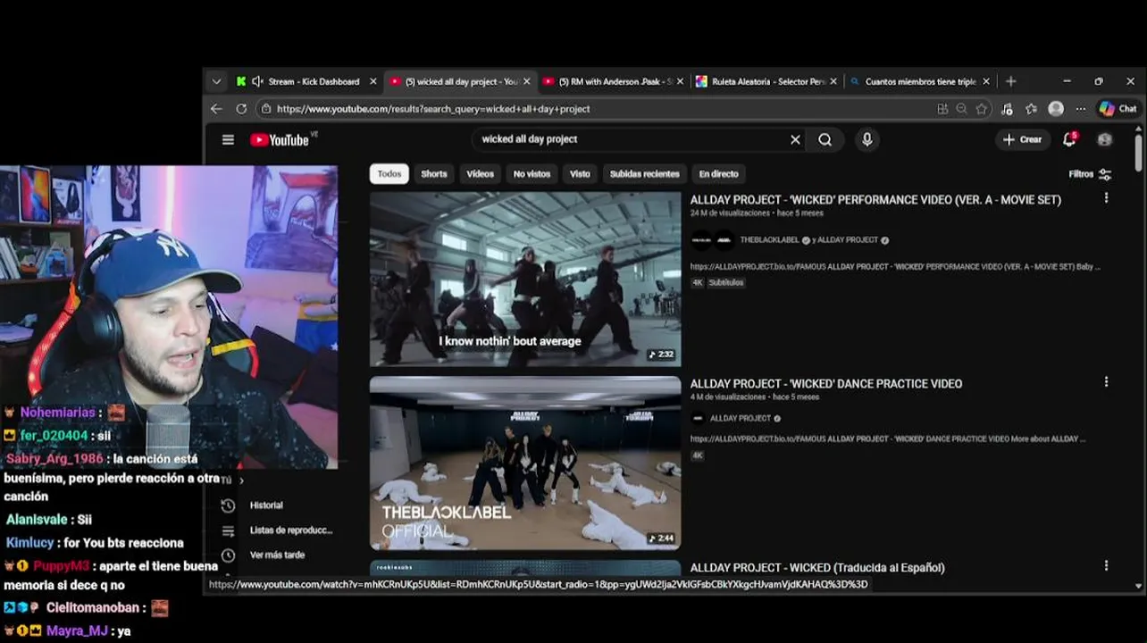Open the YouTube hamburger guide menu
The width and height of the screenshot is (1147, 643).
pos(228,139)
